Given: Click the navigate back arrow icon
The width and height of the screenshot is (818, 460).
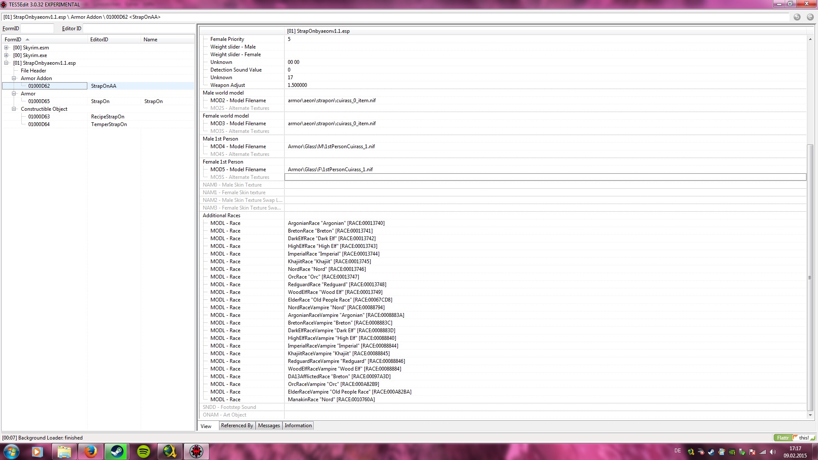Looking at the screenshot, I should pos(797,17).
